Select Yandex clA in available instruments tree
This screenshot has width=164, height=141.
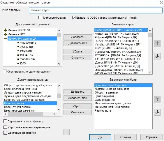point(27,59)
